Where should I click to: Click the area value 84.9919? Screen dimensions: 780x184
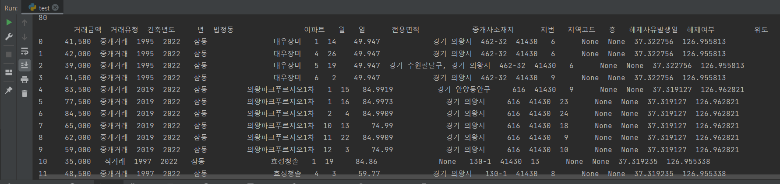click(x=378, y=90)
